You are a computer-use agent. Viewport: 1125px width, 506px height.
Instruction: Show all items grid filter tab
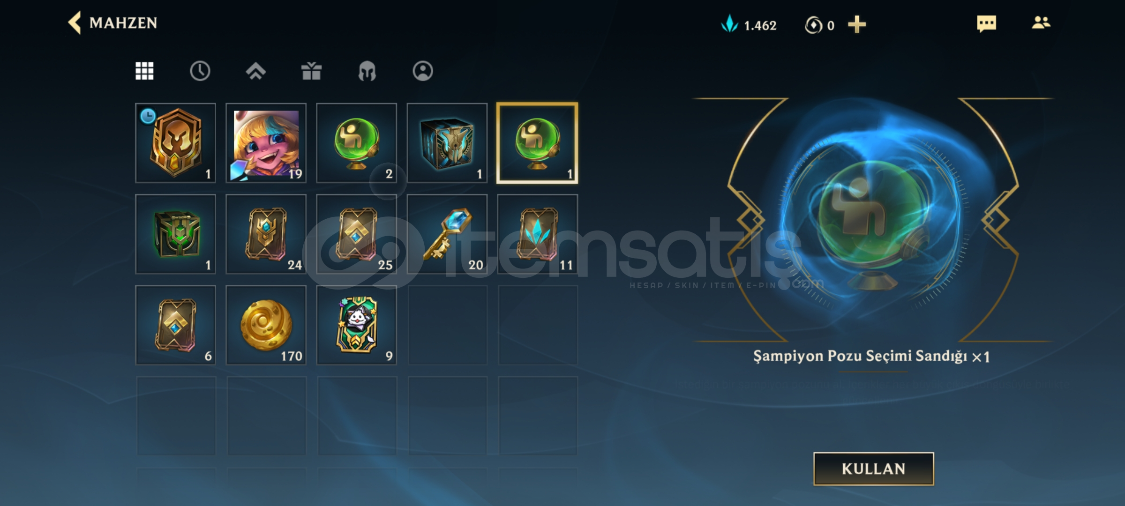[144, 71]
